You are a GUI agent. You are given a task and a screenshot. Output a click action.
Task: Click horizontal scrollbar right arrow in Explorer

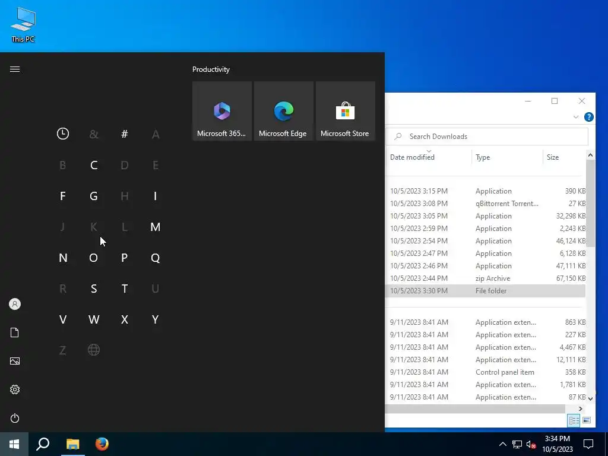coord(581,408)
